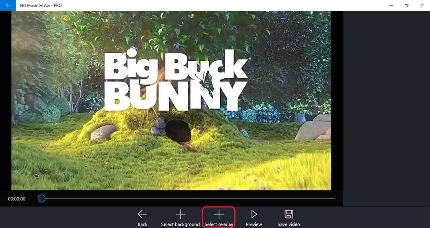Close the HD Movie Maker window

click(422, 5)
